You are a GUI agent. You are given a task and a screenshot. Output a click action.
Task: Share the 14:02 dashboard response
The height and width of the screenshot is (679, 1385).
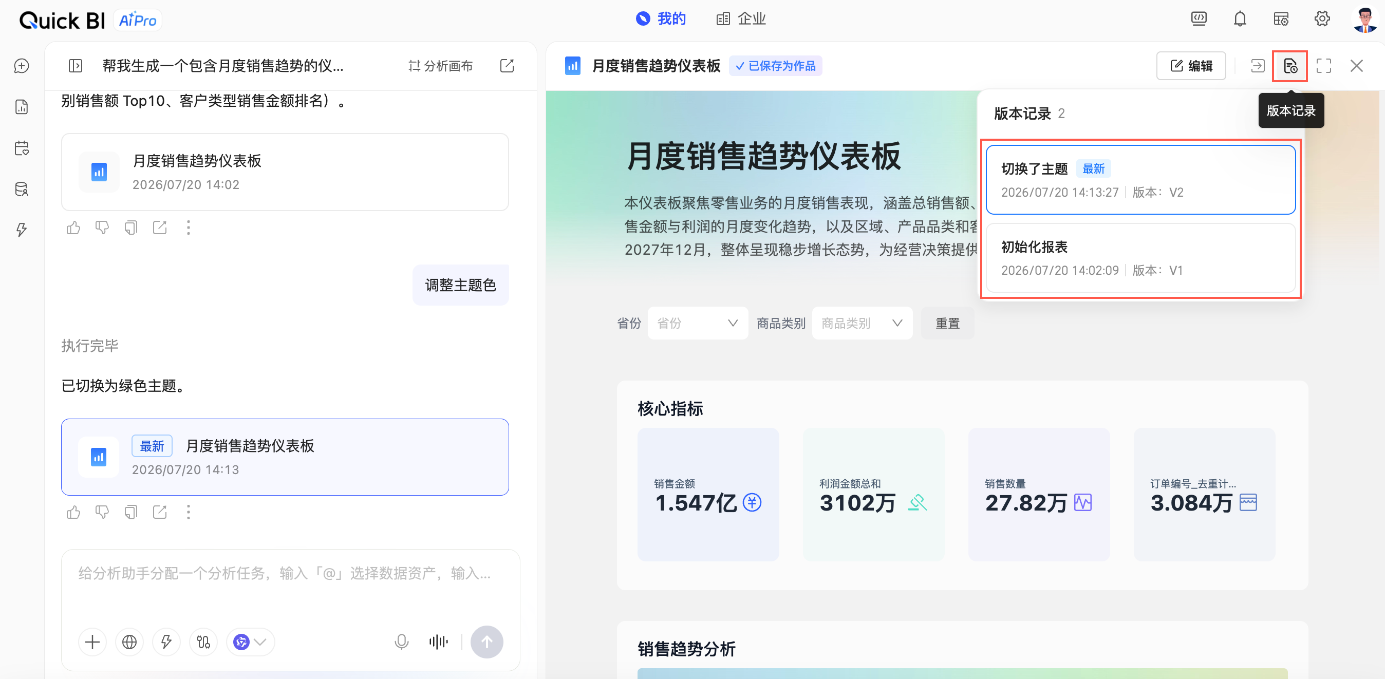(160, 228)
